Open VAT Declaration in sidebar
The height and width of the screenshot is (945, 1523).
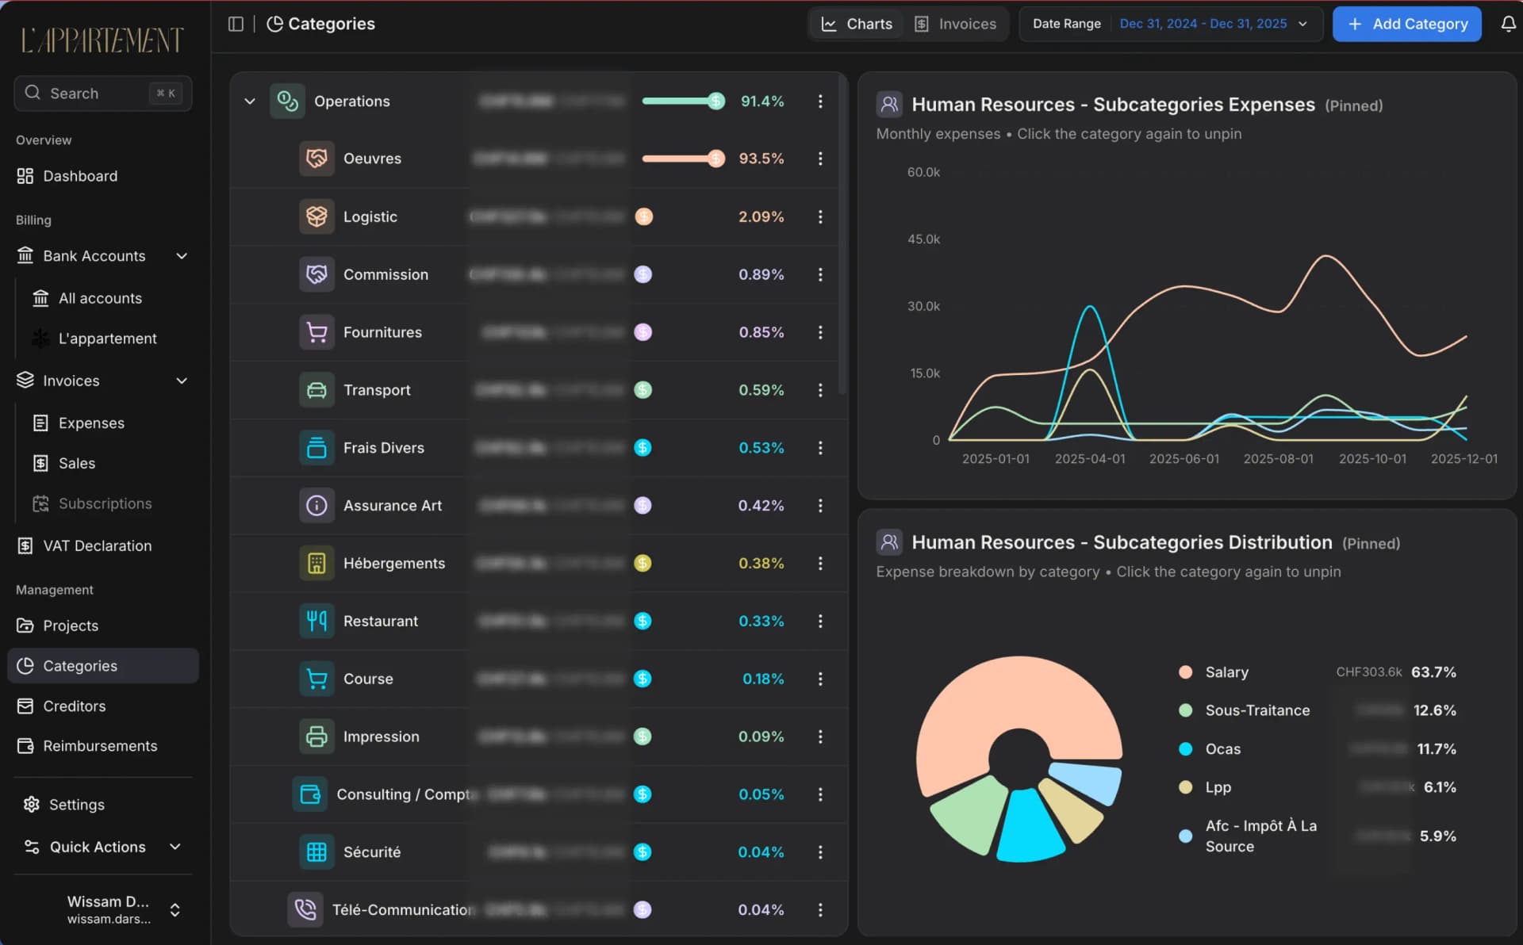pyautogui.click(x=97, y=545)
